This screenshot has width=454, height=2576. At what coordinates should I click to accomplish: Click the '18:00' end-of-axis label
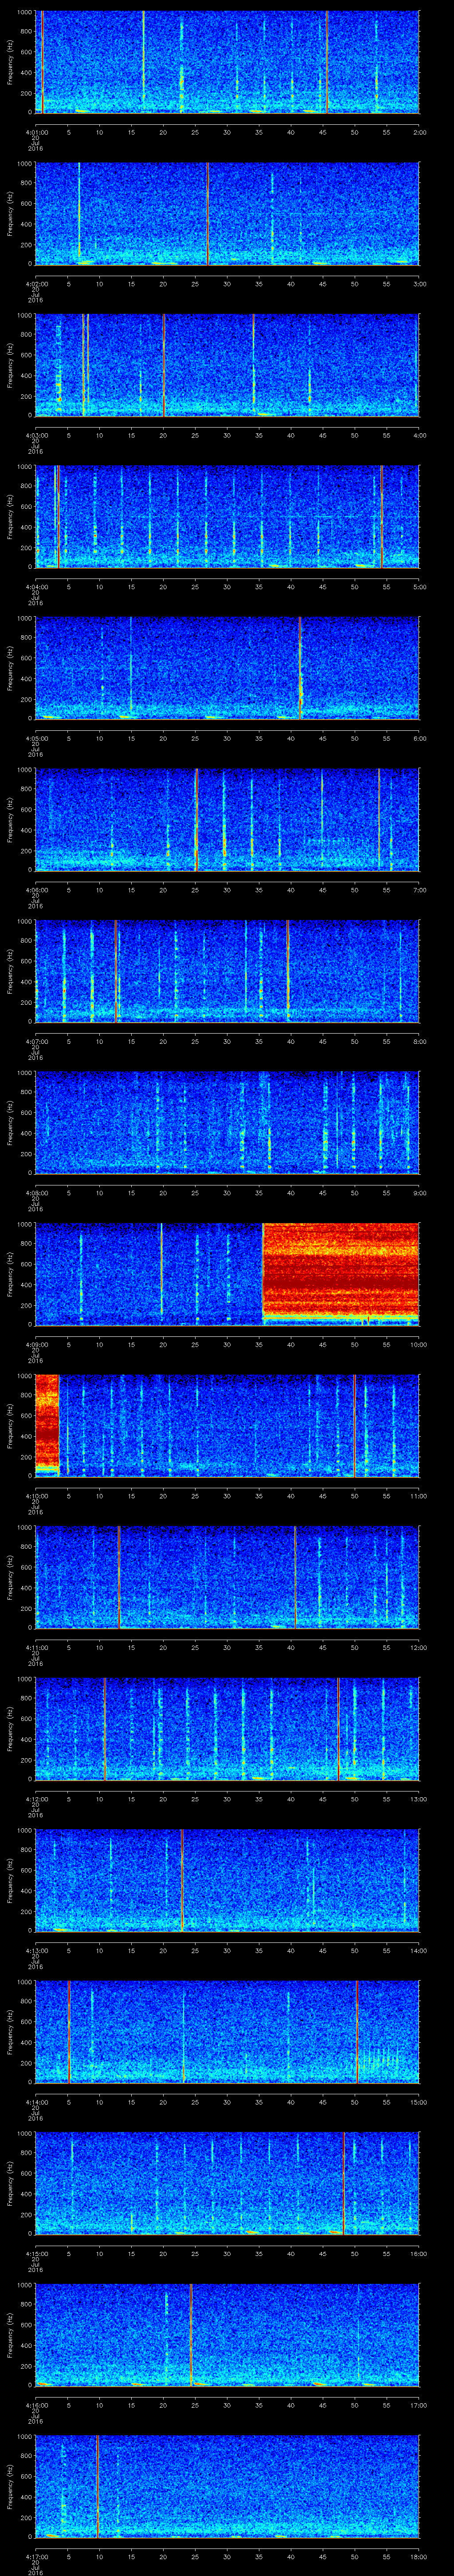pos(418,2556)
